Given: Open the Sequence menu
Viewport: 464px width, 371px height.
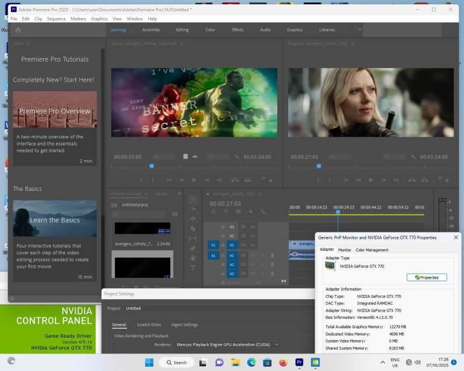Looking at the screenshot, I should (56, 19).
